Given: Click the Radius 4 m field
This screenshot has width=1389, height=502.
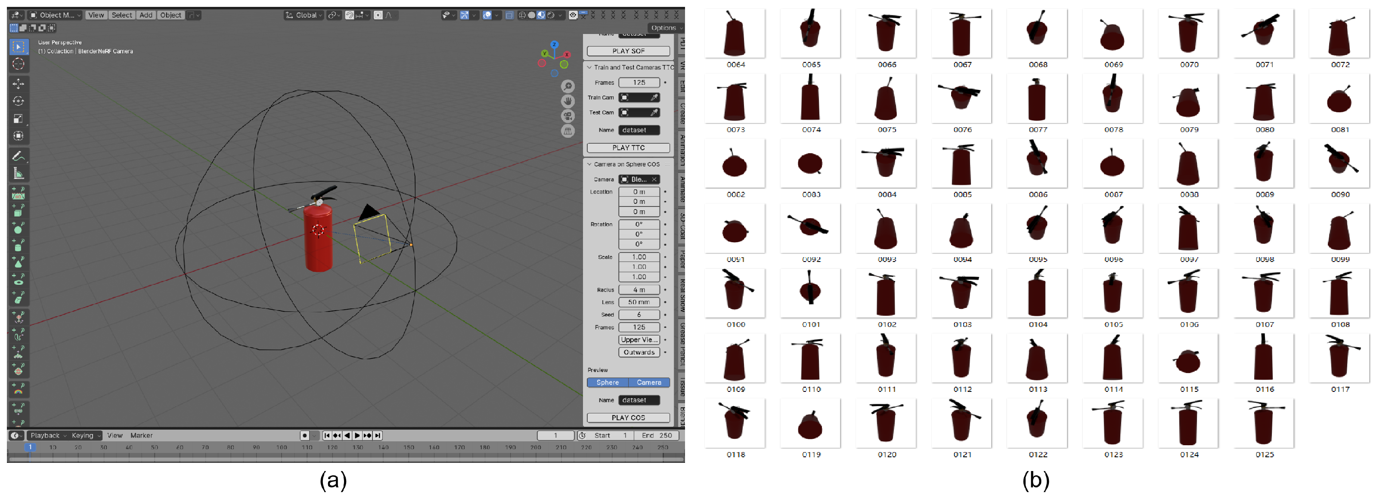Looking at the screenshot, I should tap(639, 290).
